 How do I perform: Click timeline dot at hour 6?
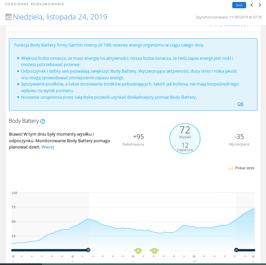(x=72, y=256)
